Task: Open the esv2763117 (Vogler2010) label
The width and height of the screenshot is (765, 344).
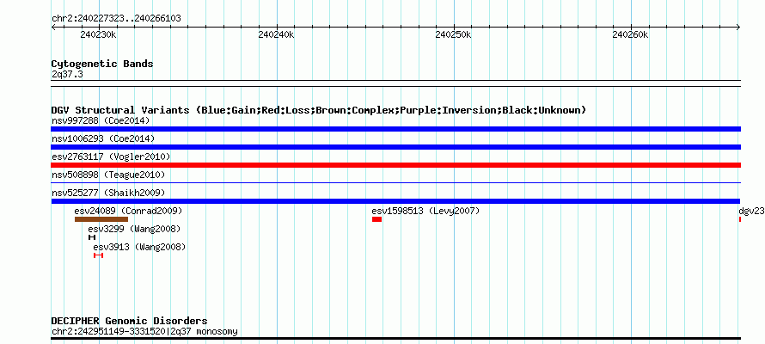Action: [x=111, y=157]
